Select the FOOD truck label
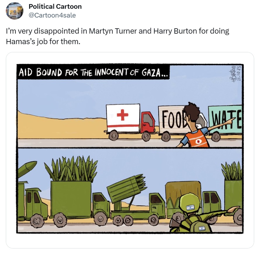 (x=173, y=119)
